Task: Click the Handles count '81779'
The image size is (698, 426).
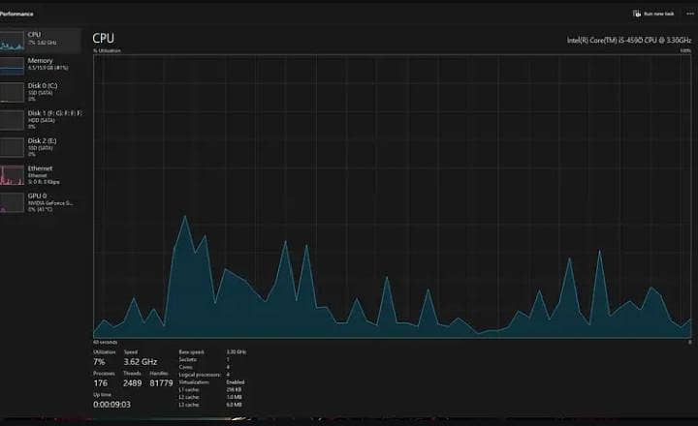Action: pyautogui.click(x=161, y=383)
